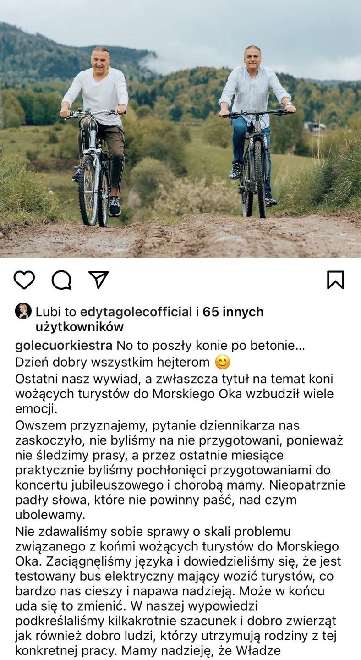The width and height of the screenshot is (361, 660).
Task: Open edytagolecofficial's small profile avatar
Action: pos(23,311)
